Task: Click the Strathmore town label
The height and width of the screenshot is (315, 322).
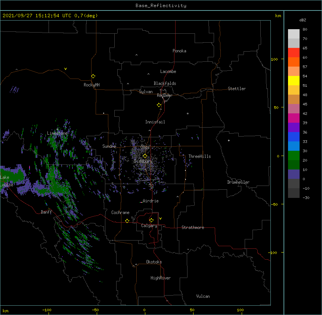Action: (x=193, y=227)
